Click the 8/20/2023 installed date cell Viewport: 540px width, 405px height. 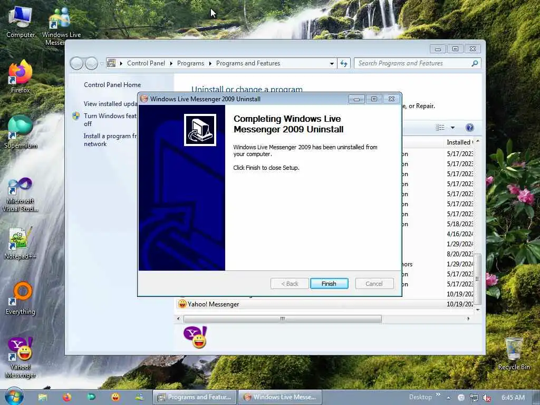point(460,254)
